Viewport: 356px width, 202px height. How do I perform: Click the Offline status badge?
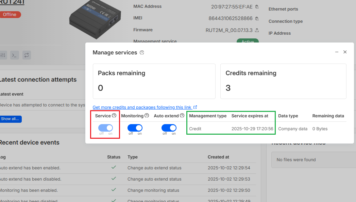[10, 15]
